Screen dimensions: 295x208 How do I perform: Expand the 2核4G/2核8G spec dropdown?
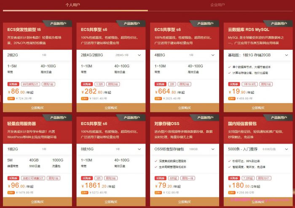[139, 55]
